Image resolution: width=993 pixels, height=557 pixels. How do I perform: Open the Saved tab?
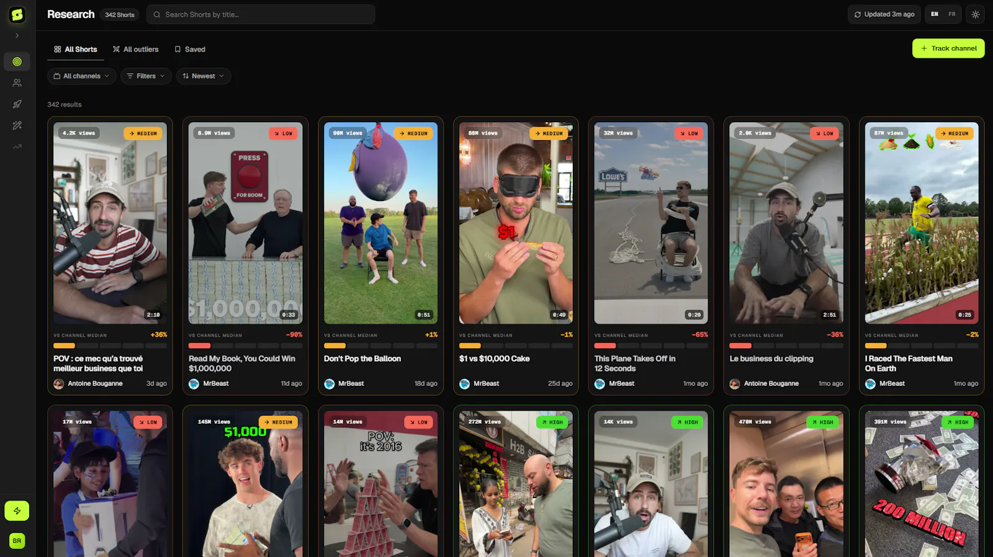[x=190, y=50]
